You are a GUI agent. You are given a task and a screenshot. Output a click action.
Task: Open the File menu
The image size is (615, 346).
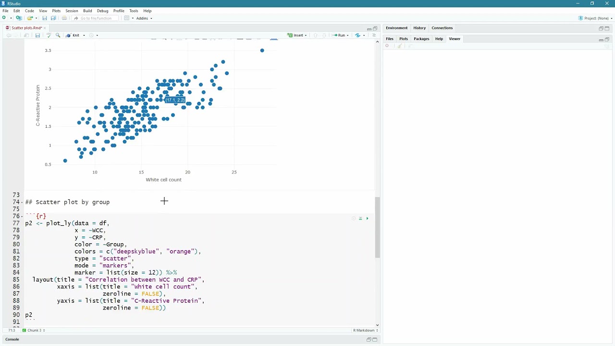tap(5, 11)
